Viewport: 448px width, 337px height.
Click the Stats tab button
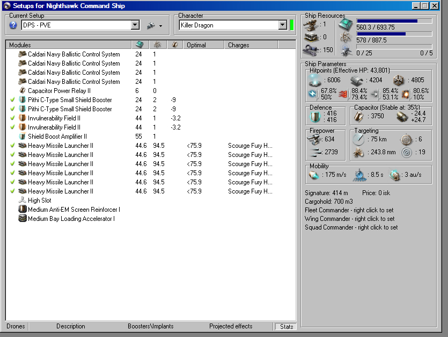click(287, 327)
